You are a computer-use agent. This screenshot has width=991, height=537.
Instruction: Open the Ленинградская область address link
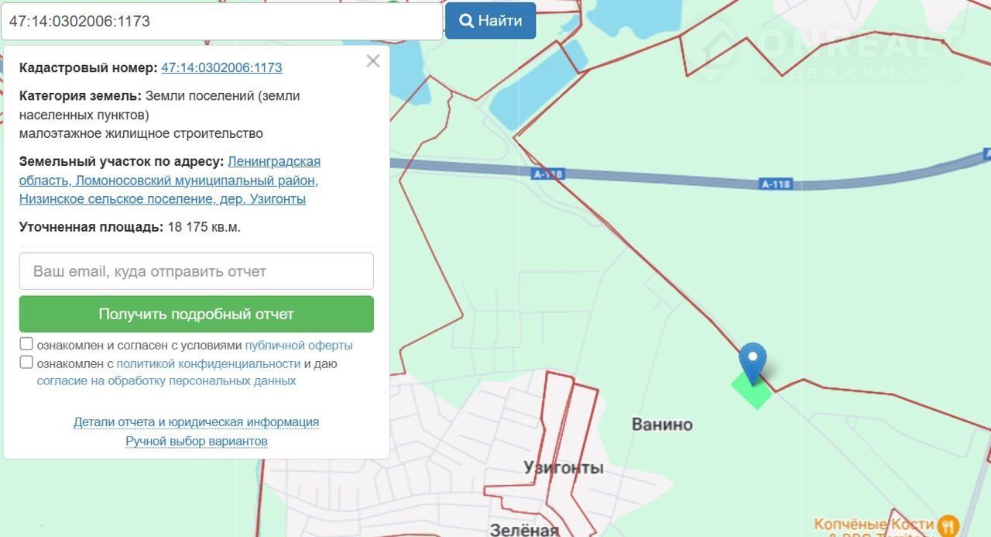[x=273, y=162]
